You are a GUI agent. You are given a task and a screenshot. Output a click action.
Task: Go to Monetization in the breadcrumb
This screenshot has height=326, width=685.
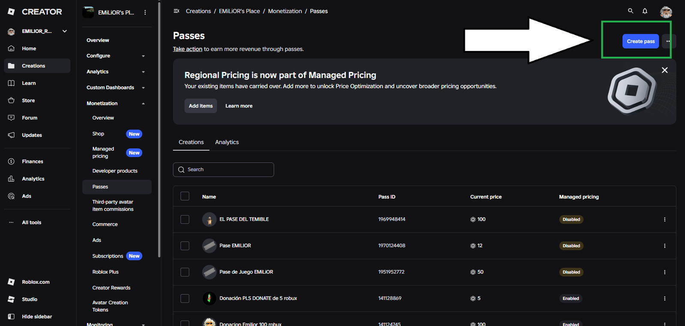(285, 11)
